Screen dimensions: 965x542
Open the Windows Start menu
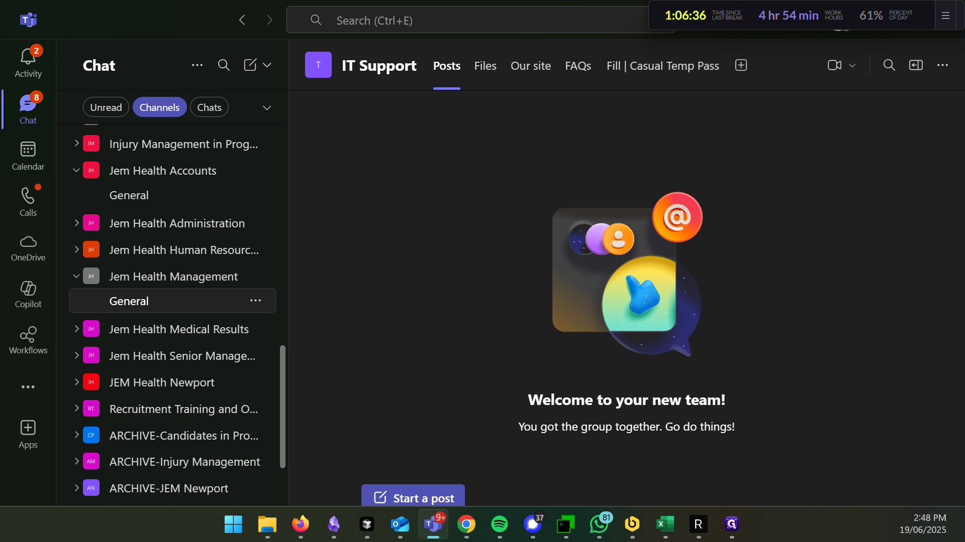233,524
